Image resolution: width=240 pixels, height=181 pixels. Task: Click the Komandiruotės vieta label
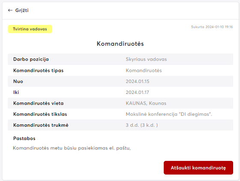point(39,103)
